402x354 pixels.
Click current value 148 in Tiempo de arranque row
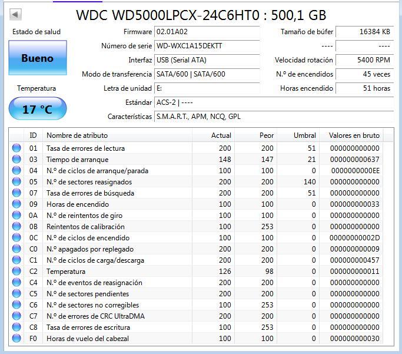[225, 159]
